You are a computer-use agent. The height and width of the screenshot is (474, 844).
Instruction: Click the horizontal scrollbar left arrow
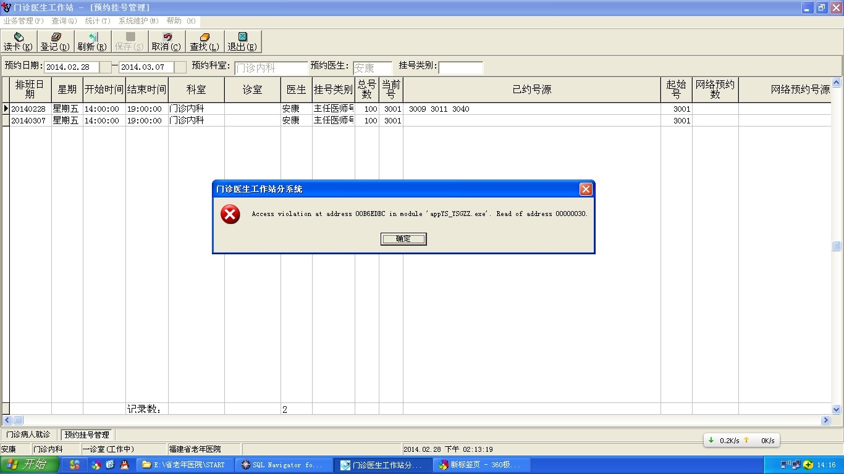tap(8, 420)
